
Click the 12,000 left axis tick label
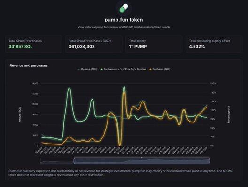pyautogui.click(x=34, y=104)
